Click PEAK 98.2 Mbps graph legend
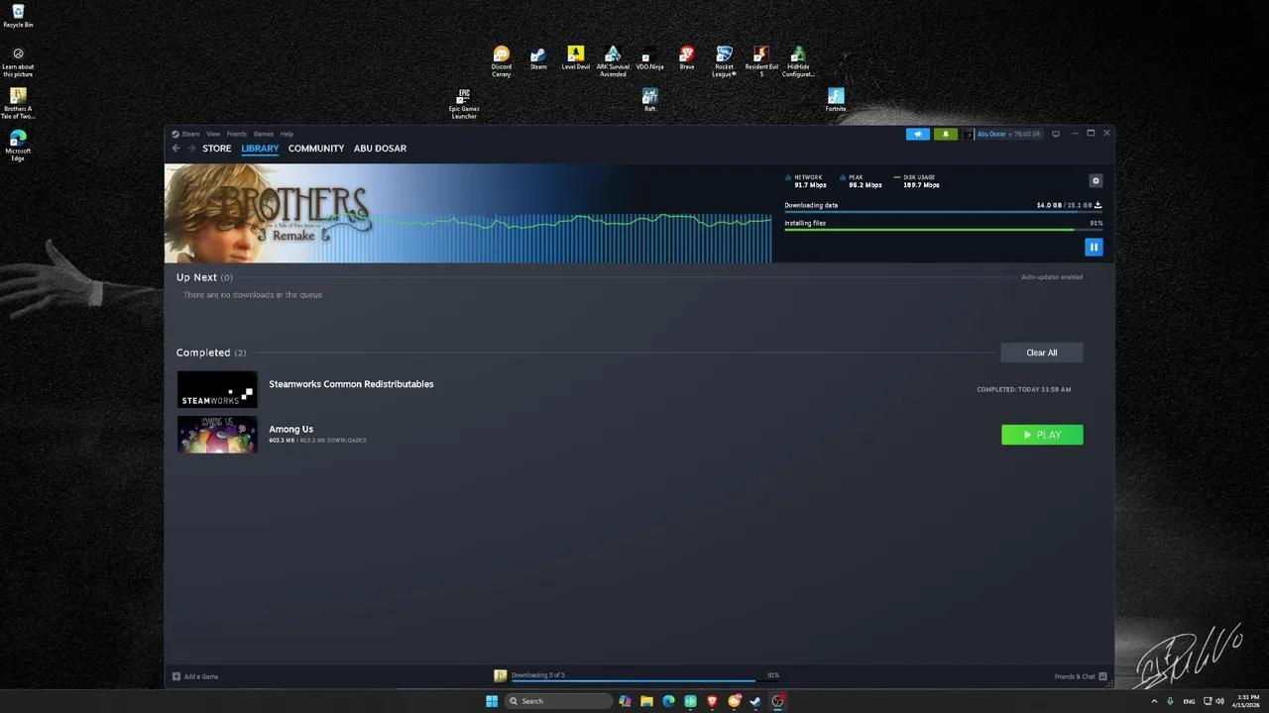This screenshot has height=713, width=1269. [861, 181]
